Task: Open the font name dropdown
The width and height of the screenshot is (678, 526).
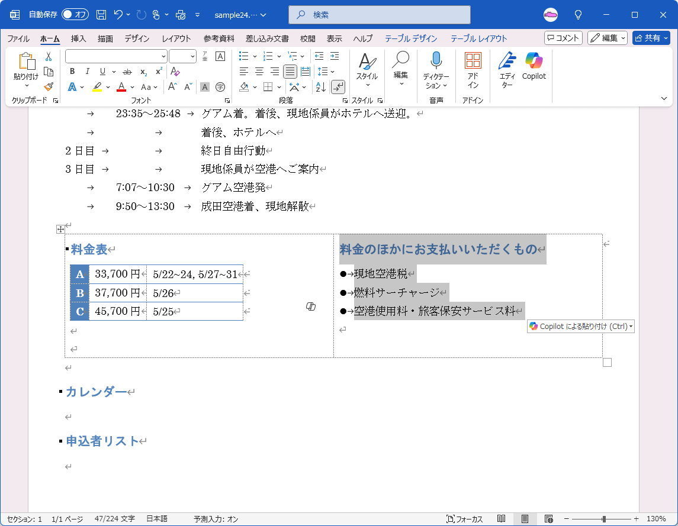Action: (163, 56)
